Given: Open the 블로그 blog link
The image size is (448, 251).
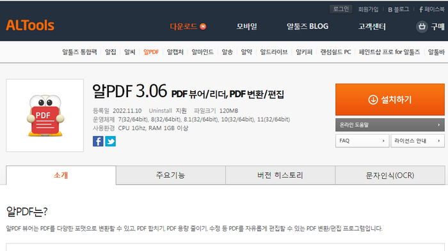Looking at the screenshot, I should (x=398, y=10).
